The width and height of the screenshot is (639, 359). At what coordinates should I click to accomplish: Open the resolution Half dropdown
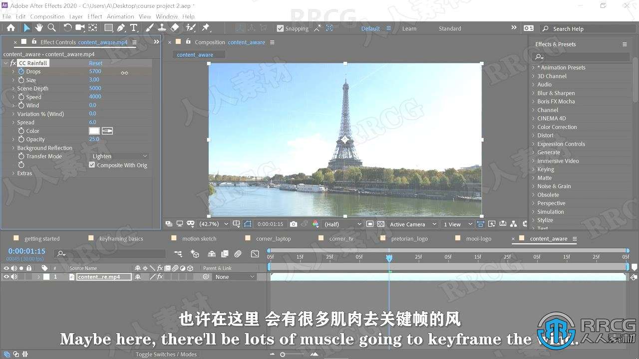342,224
